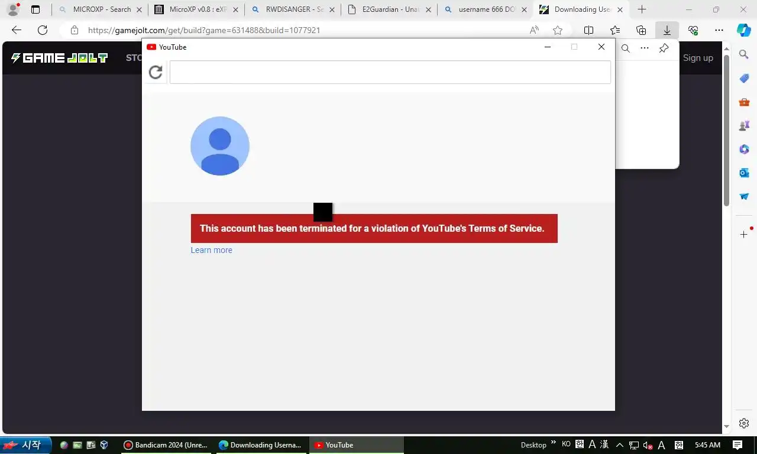Open Edge sidebar settings gear
This screenshot has width=757, height=454.
tap(744, 423)
